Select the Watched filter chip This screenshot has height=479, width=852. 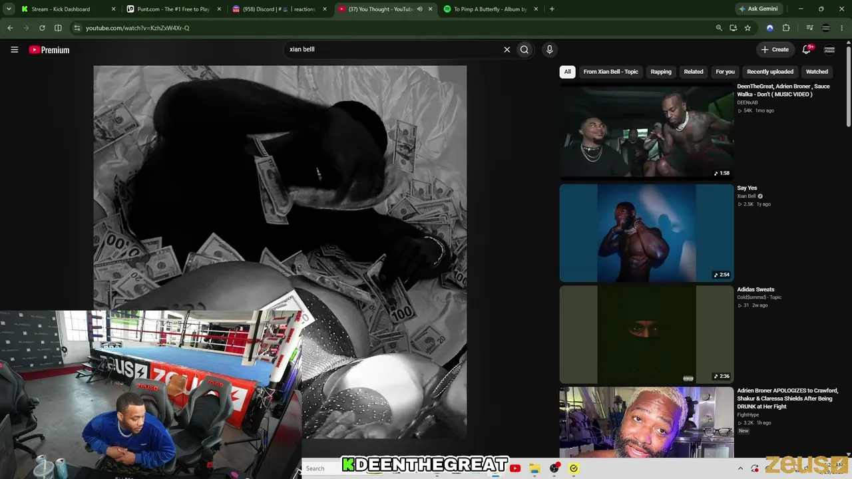pos(817,72)
